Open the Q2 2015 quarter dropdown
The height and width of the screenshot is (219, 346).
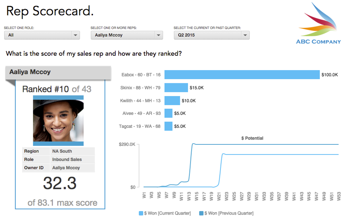(212, 35)
